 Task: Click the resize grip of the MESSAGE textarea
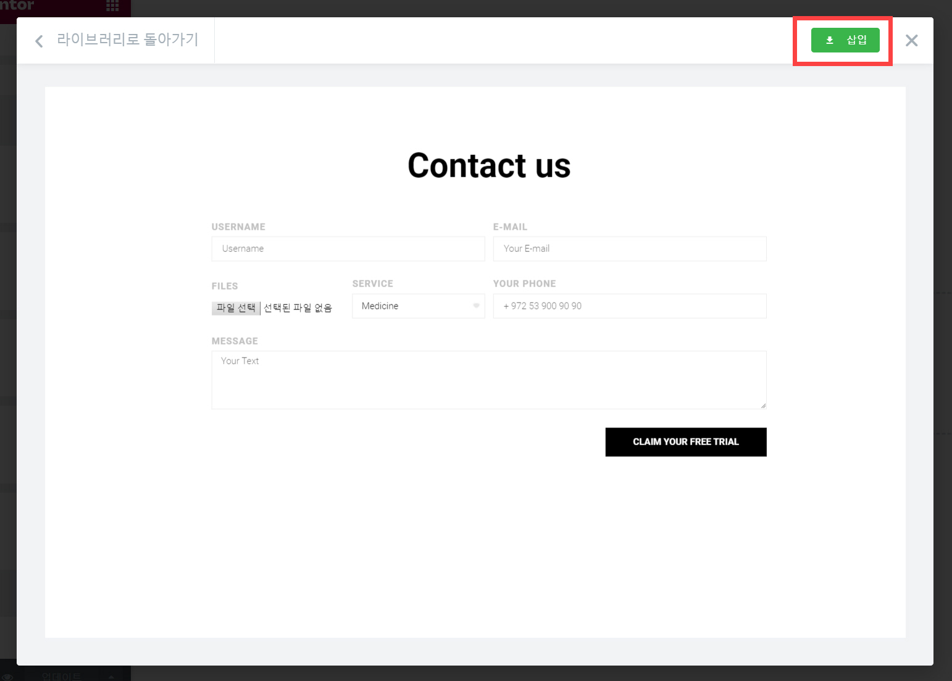pos(763,406)
